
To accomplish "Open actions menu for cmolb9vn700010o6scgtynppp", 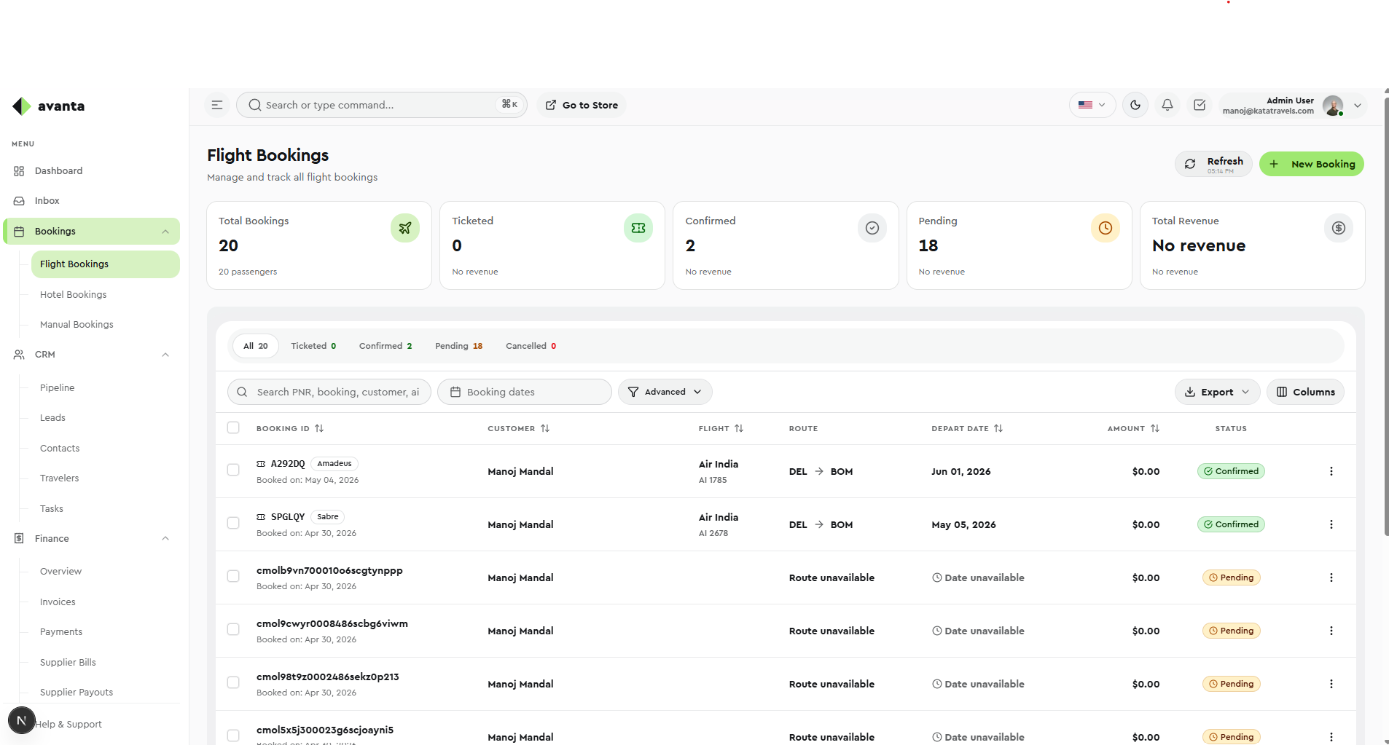I will (1331, 578).
